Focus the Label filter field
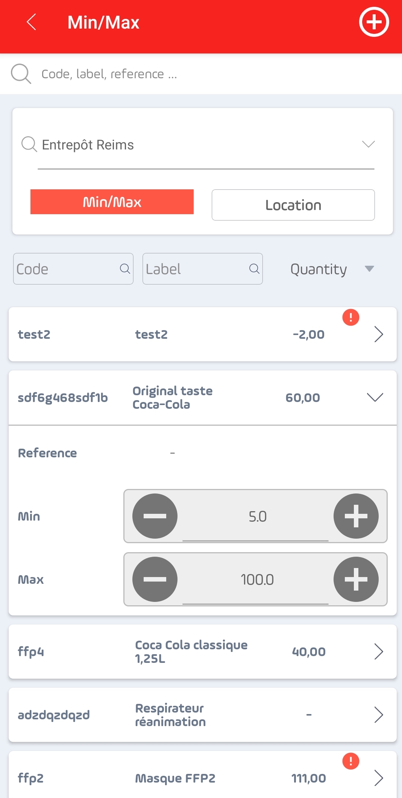The height and width of the screenshot is (798, 402). tap(203, 269)
